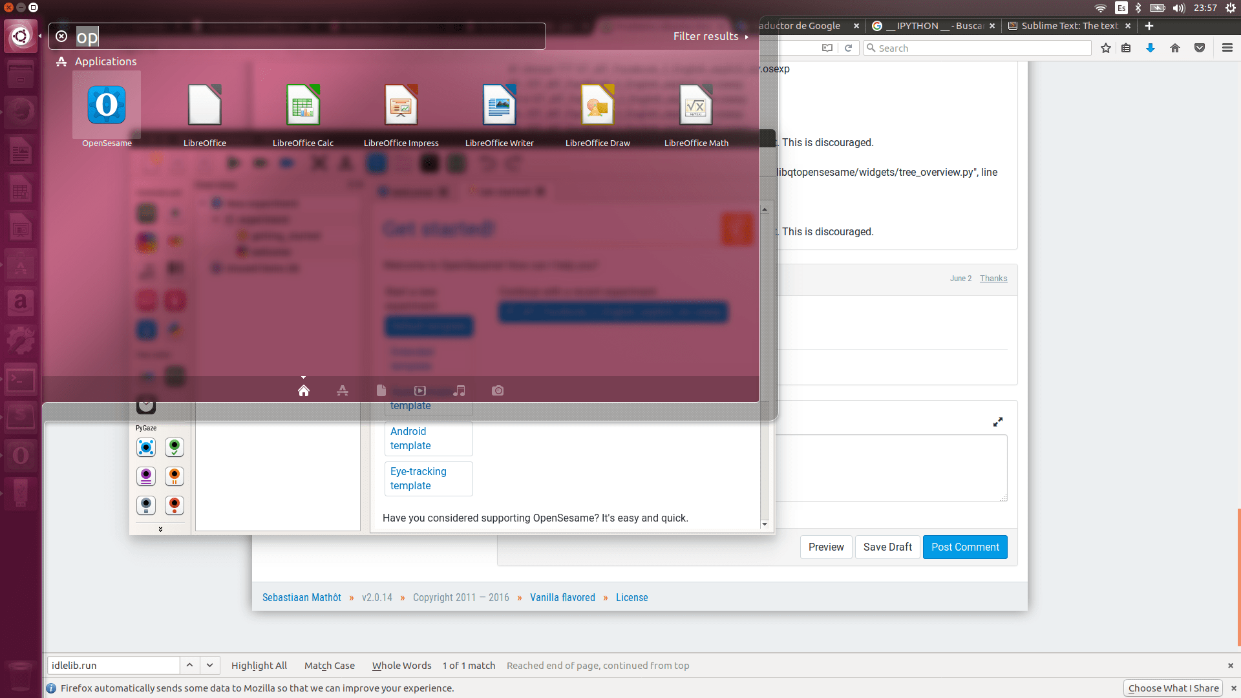Select the Files lens in Dash
This screenshot has height=698, width=1241.
(x=381, y=390)
